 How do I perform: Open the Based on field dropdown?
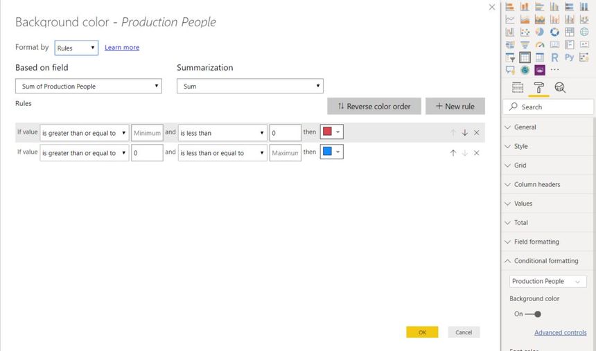89,87
